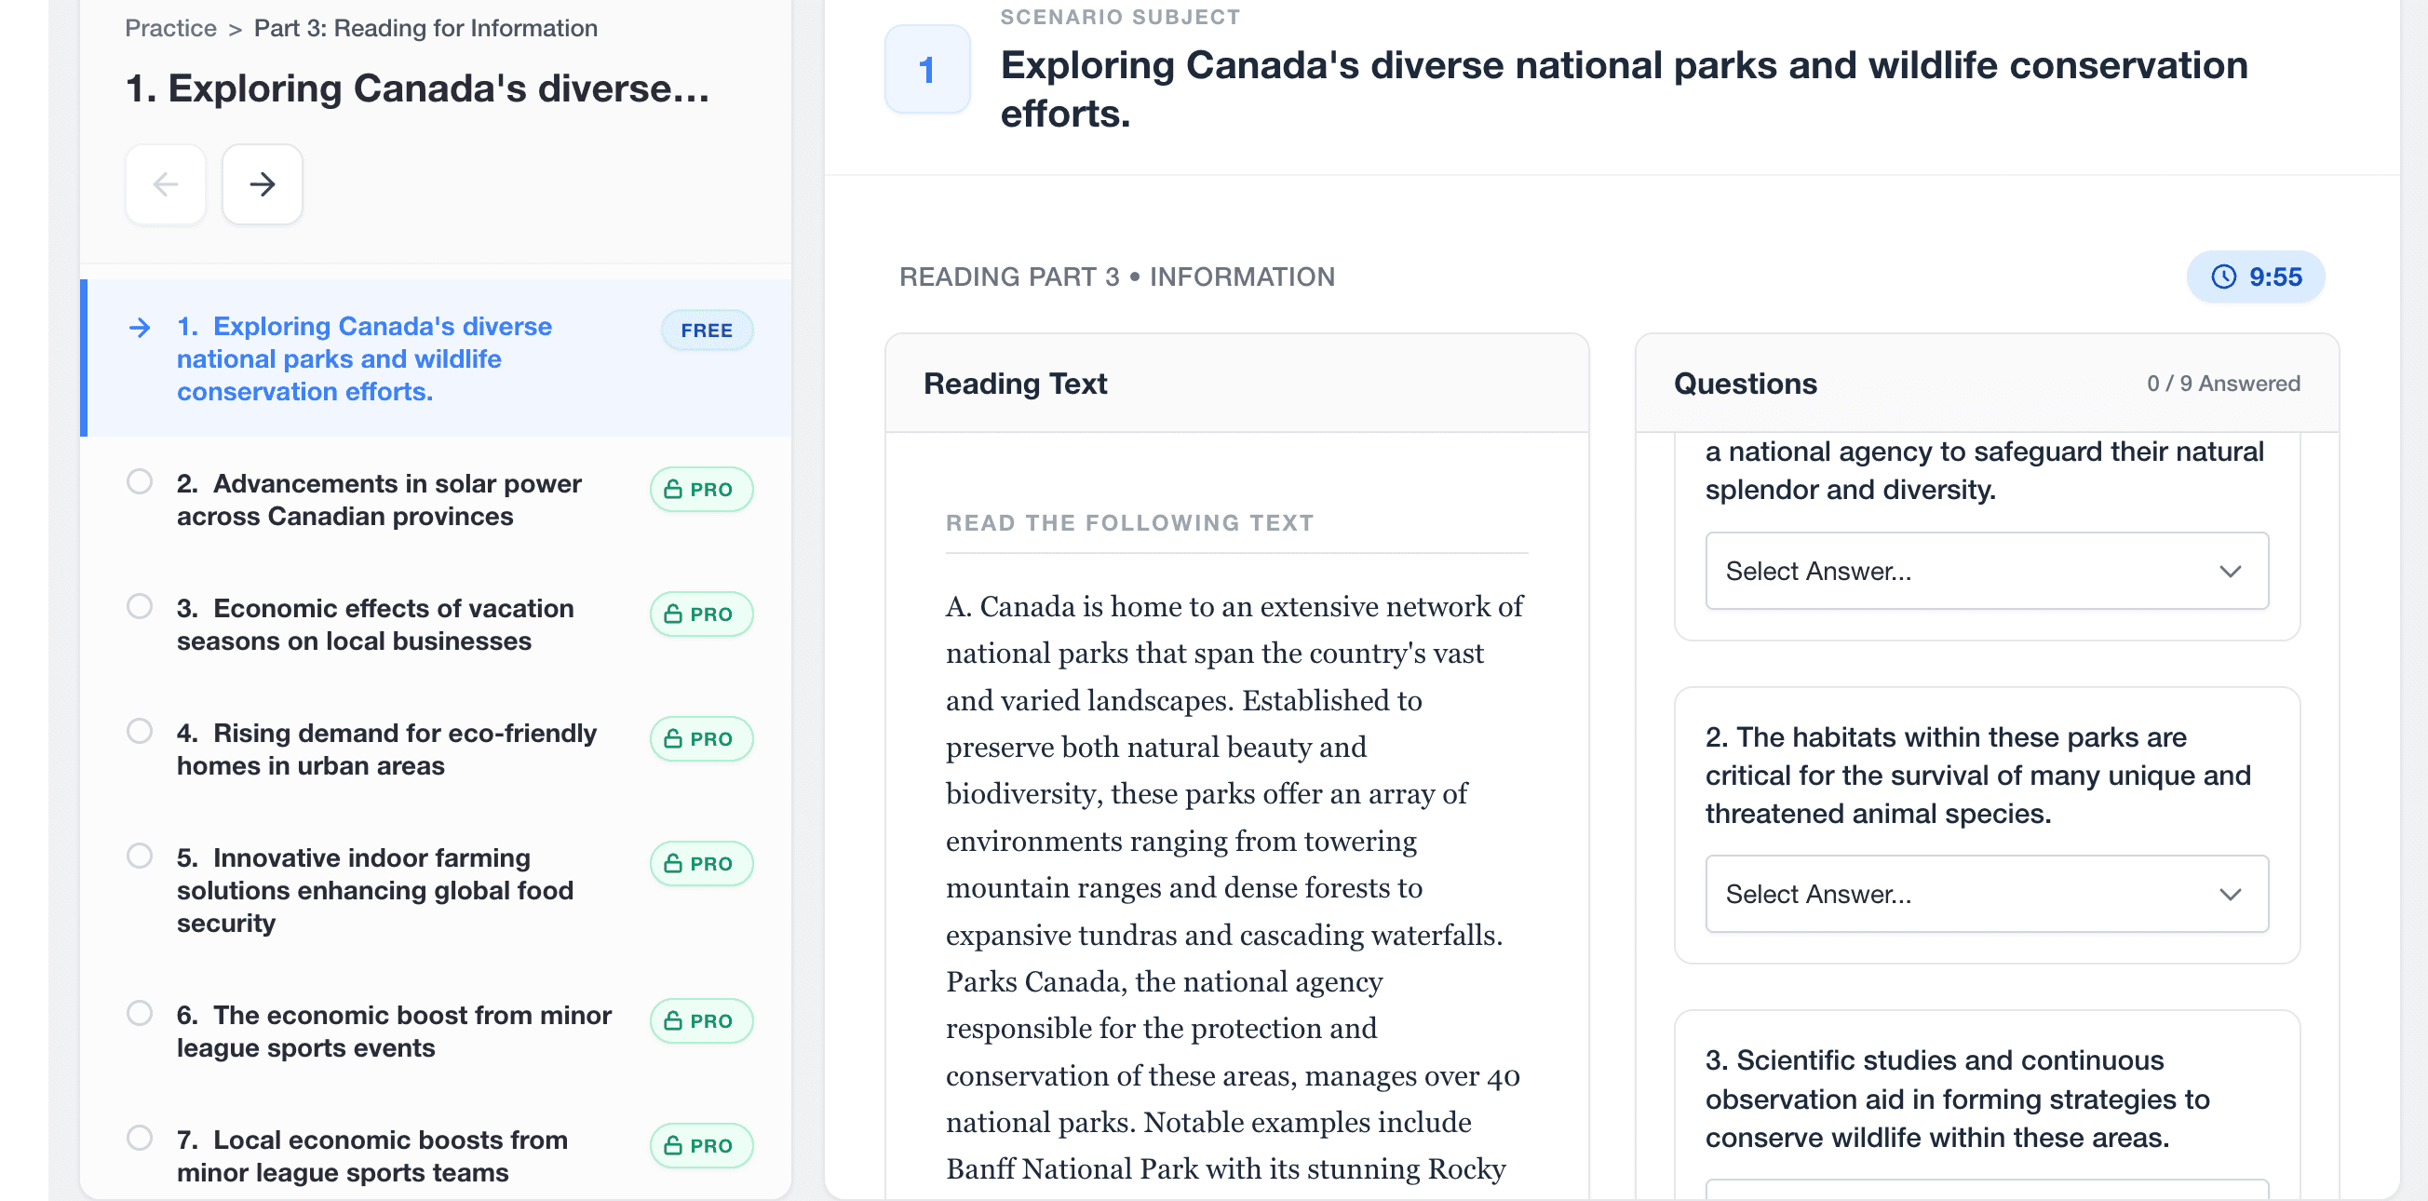This screenshot has height=1201, width=2428.
Task: Click the PRO lock badge for vacation seasons
Action: click(x=700, y=614)
